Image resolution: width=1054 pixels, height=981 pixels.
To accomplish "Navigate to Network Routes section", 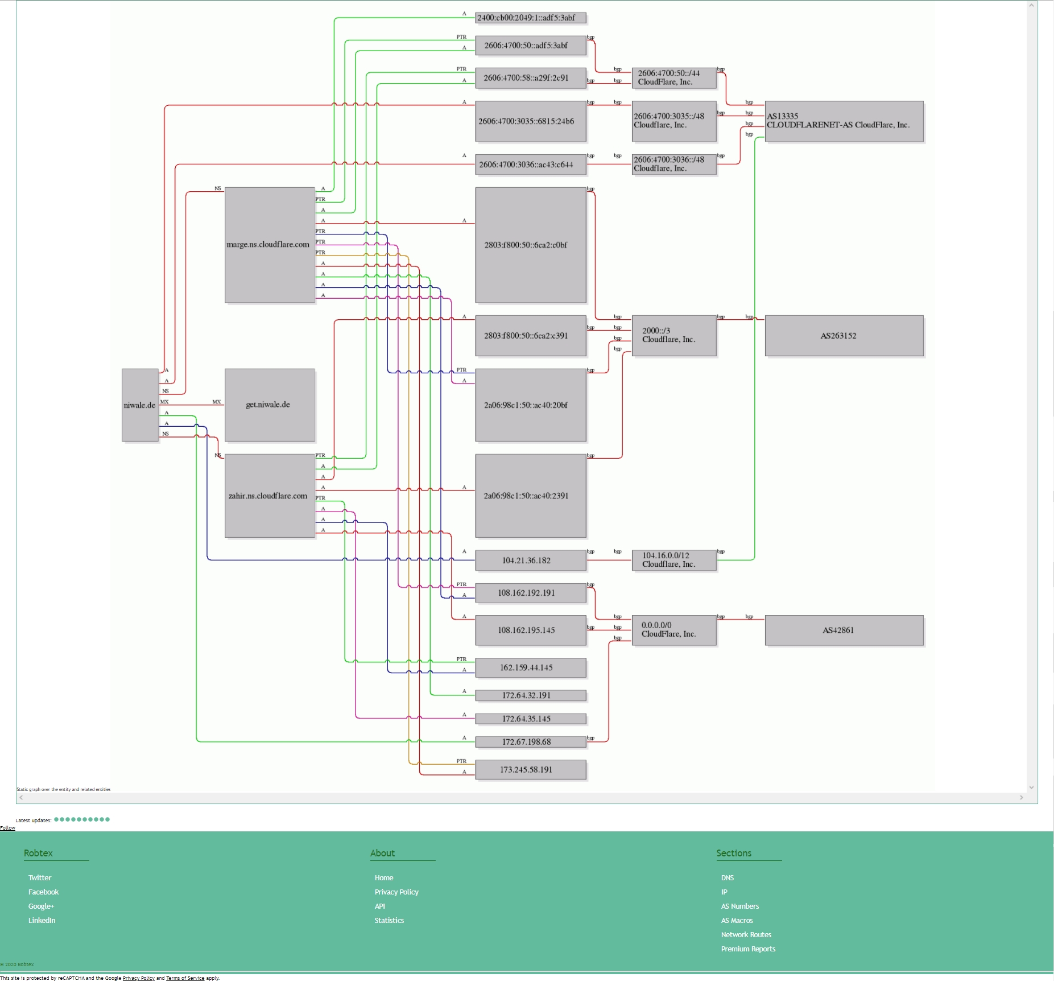I will tap(746, 935).
